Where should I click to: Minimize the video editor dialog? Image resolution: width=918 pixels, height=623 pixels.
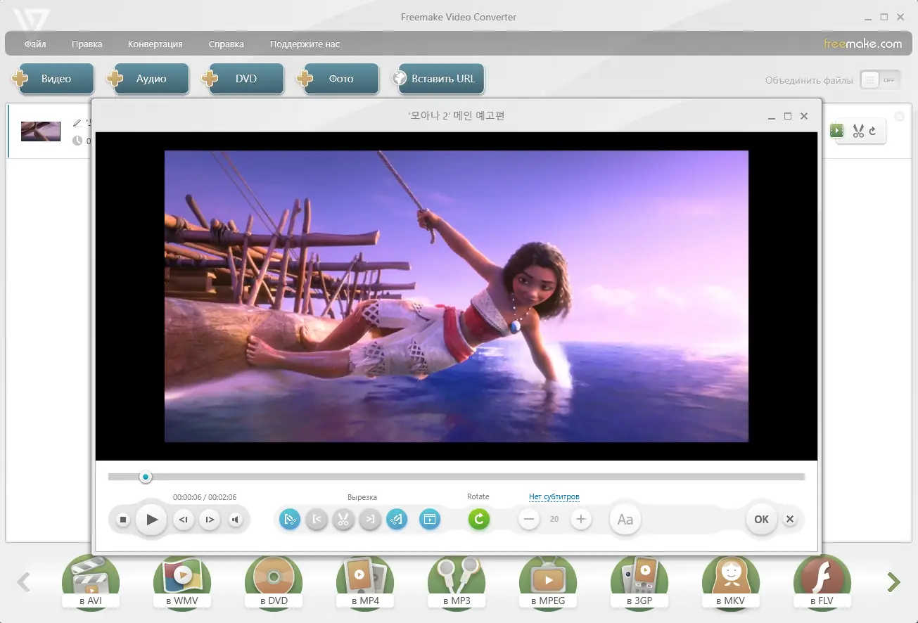[x=772, y=116]
